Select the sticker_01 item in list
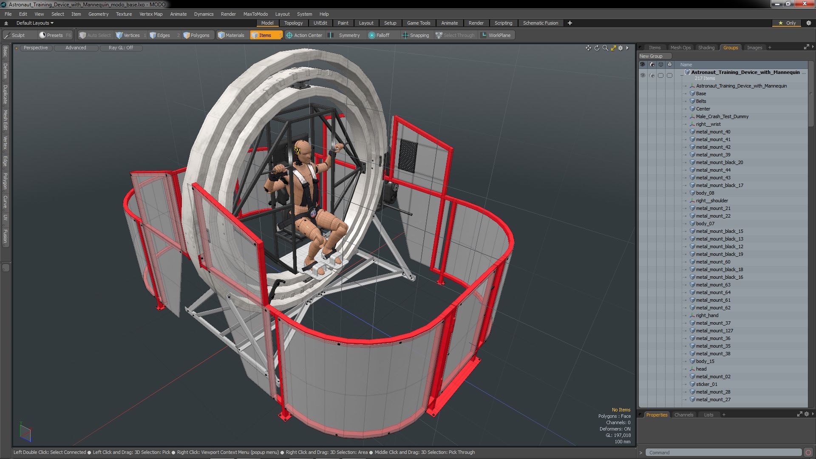The width and height of the screenshot is (816, 459). coord(706,384)
